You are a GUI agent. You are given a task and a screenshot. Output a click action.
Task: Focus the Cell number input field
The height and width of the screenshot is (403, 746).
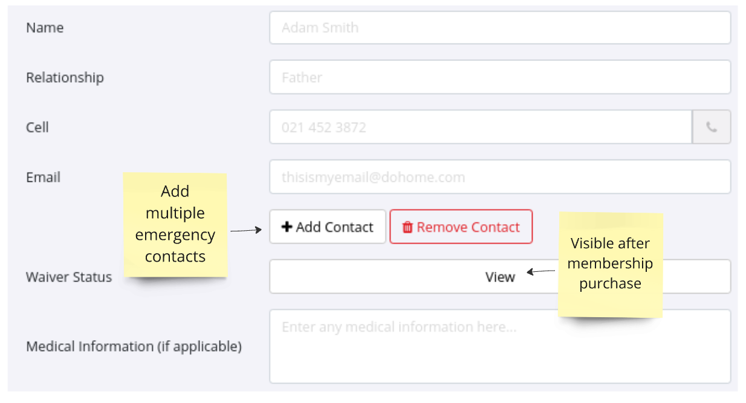coord(481,127)
